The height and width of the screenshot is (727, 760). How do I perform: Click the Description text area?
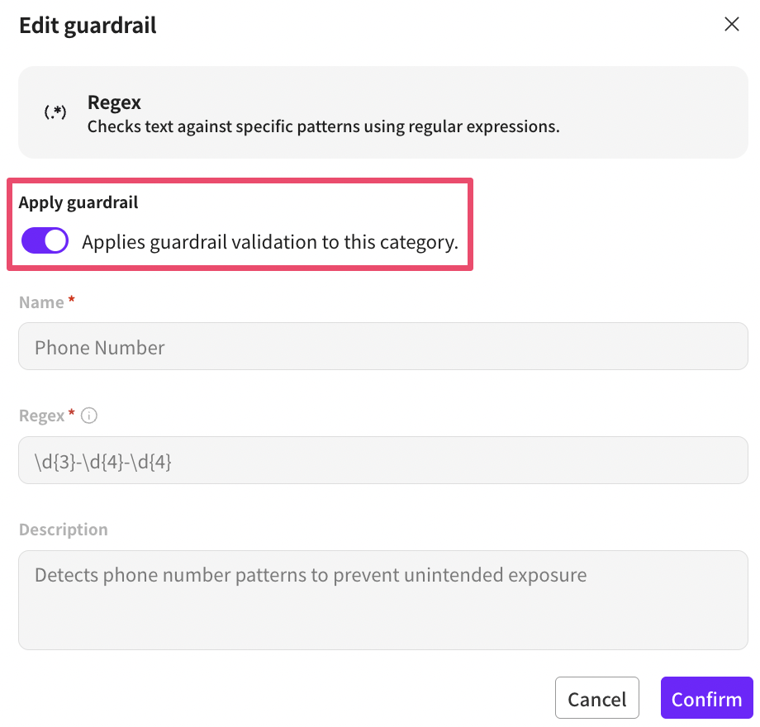pyautogui.click(x=382, y=601)
